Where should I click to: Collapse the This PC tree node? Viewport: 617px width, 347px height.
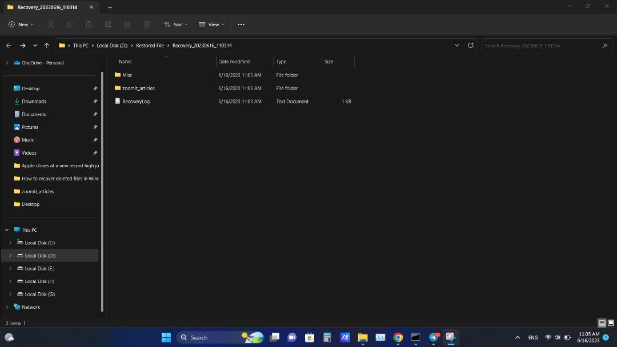[x=7, y=230]
